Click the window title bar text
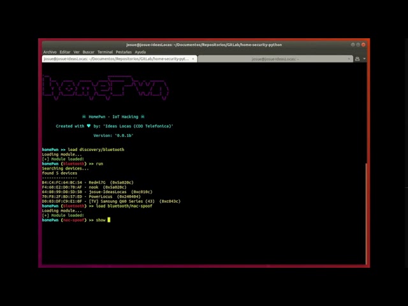The height and width of the screenshot is (306, 408). pos(204,45)
